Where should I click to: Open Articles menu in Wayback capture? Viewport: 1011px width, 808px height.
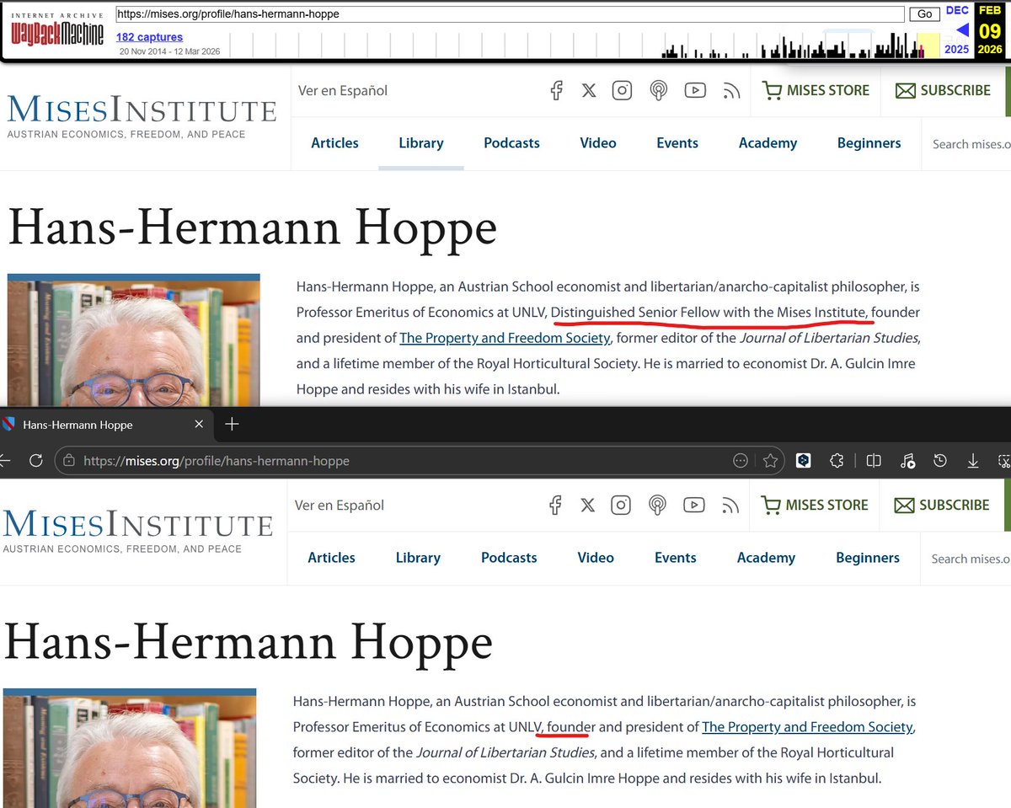click(334, 142)
